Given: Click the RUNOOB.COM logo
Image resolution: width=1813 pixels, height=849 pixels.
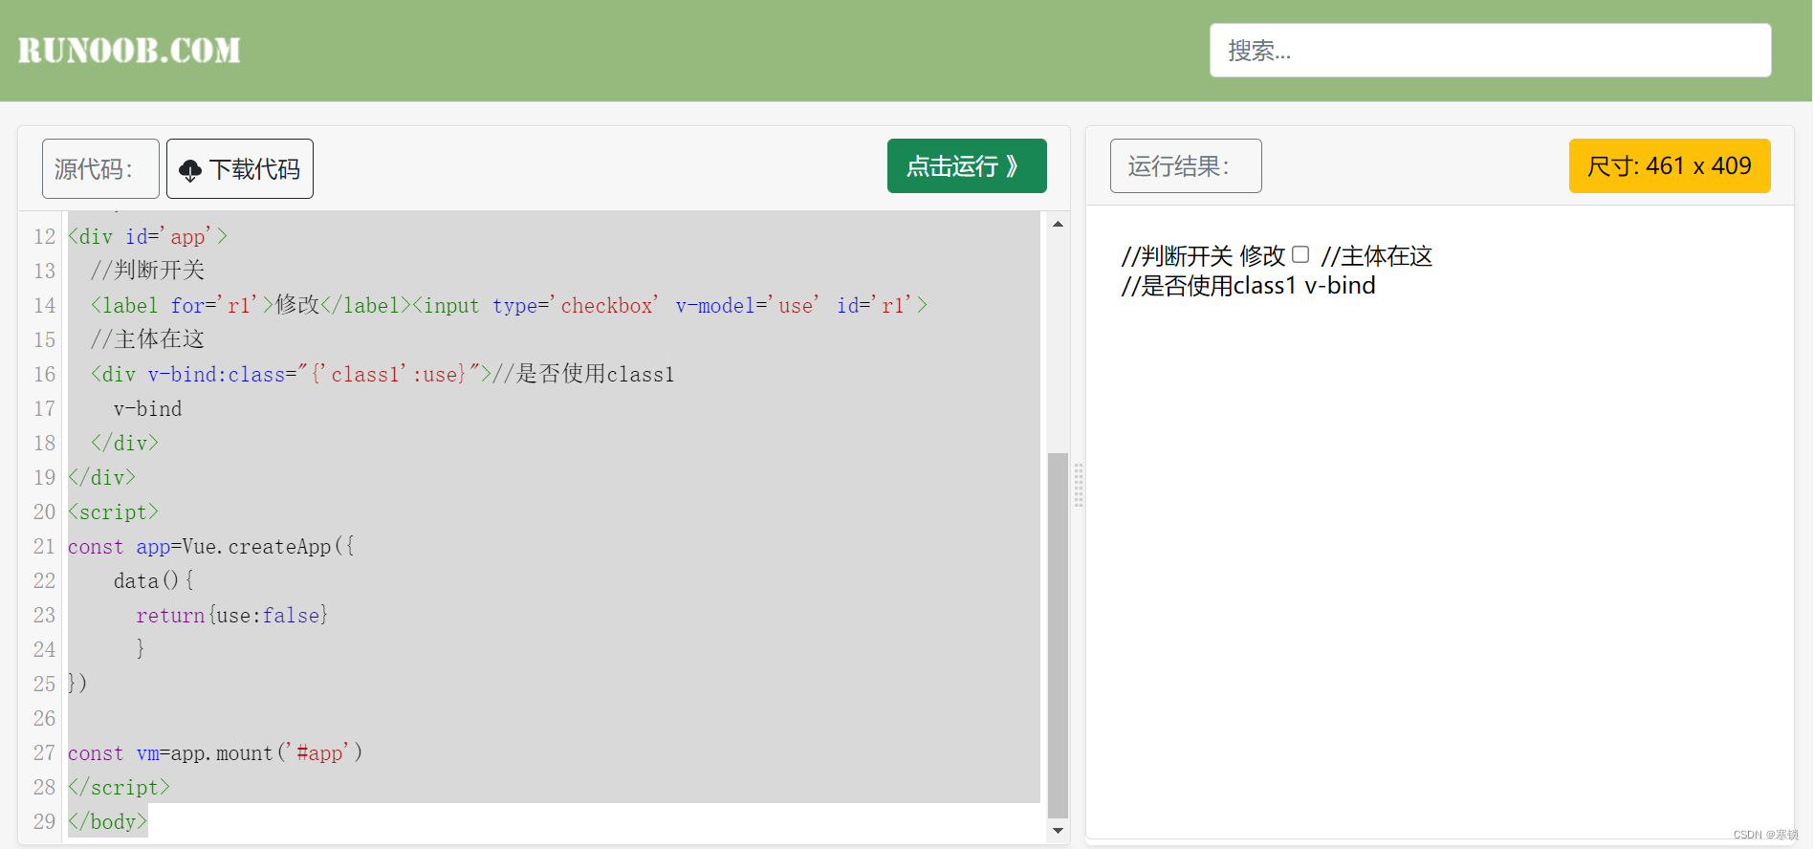Looking at the screenshot, I should pyautogui.click(x=129, y=51).
